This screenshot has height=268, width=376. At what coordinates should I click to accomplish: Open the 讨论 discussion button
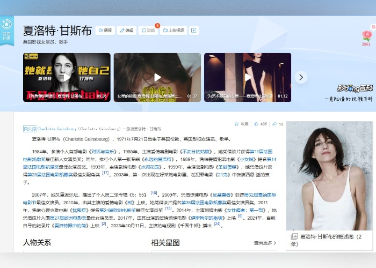point(148,31)
